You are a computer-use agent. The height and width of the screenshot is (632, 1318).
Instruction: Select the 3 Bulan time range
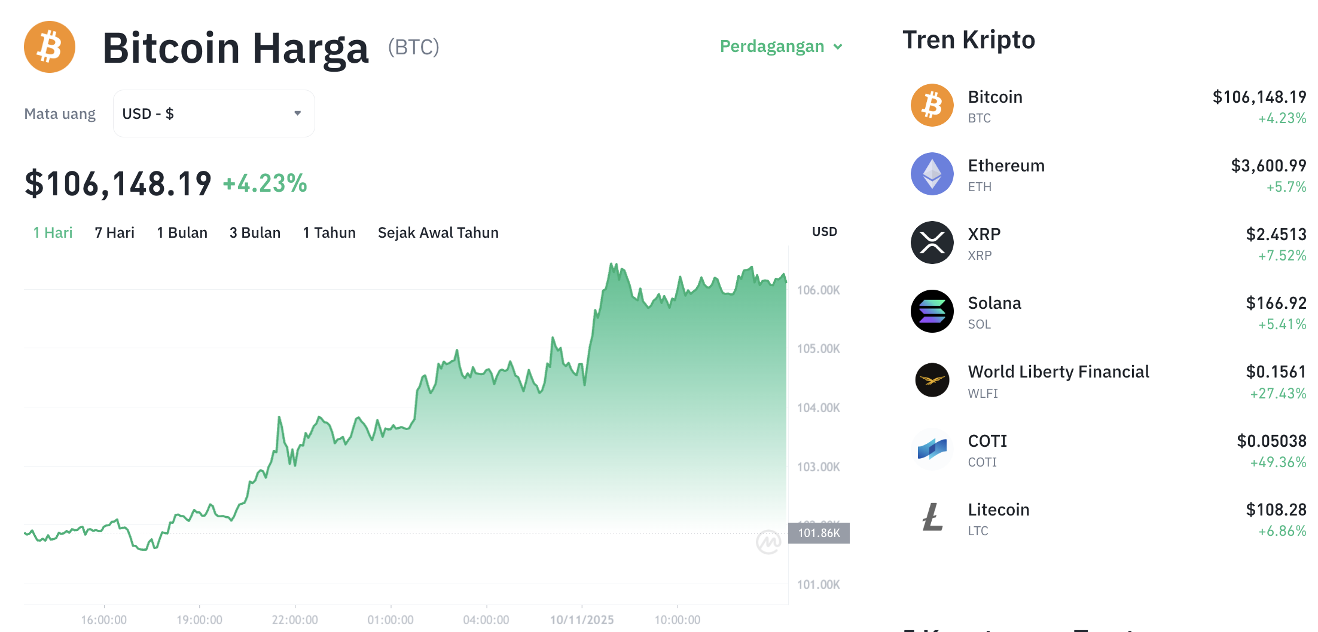255,232
